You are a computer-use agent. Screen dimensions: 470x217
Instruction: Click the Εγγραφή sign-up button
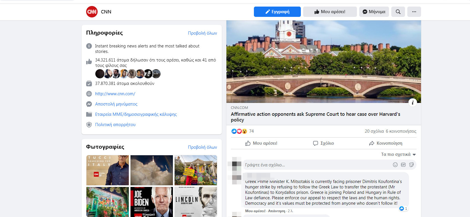[x=277, y=12]
